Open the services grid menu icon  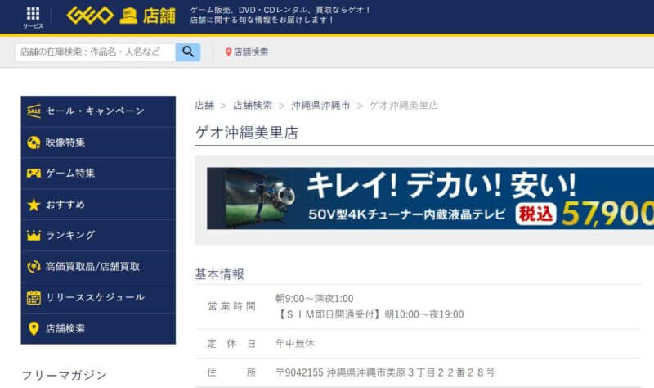tap(33, 14)
